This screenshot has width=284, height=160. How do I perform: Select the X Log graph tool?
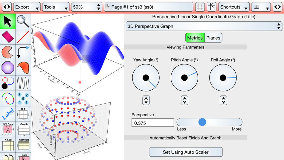click(x=8, y=145)
